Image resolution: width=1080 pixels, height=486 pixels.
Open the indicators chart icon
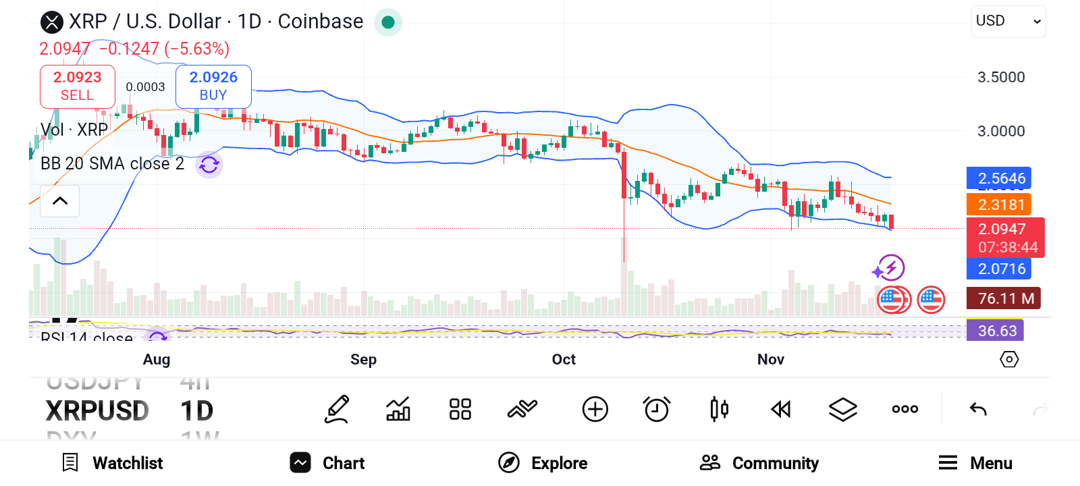[x=398, y=409]
